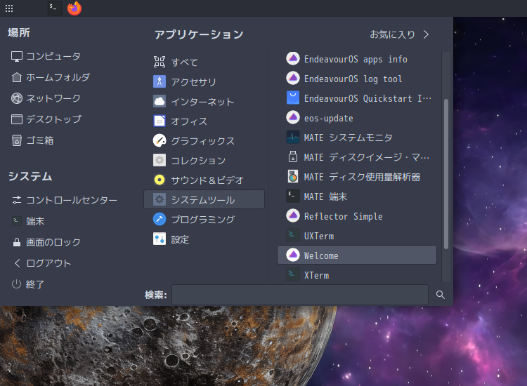
Task: Launch the terminal from the top panel icon
Action: [54, 8]
